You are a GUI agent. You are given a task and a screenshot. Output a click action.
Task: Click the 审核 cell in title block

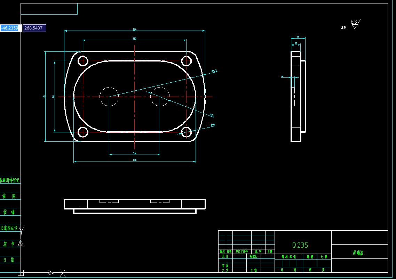[x=225, y=266]
